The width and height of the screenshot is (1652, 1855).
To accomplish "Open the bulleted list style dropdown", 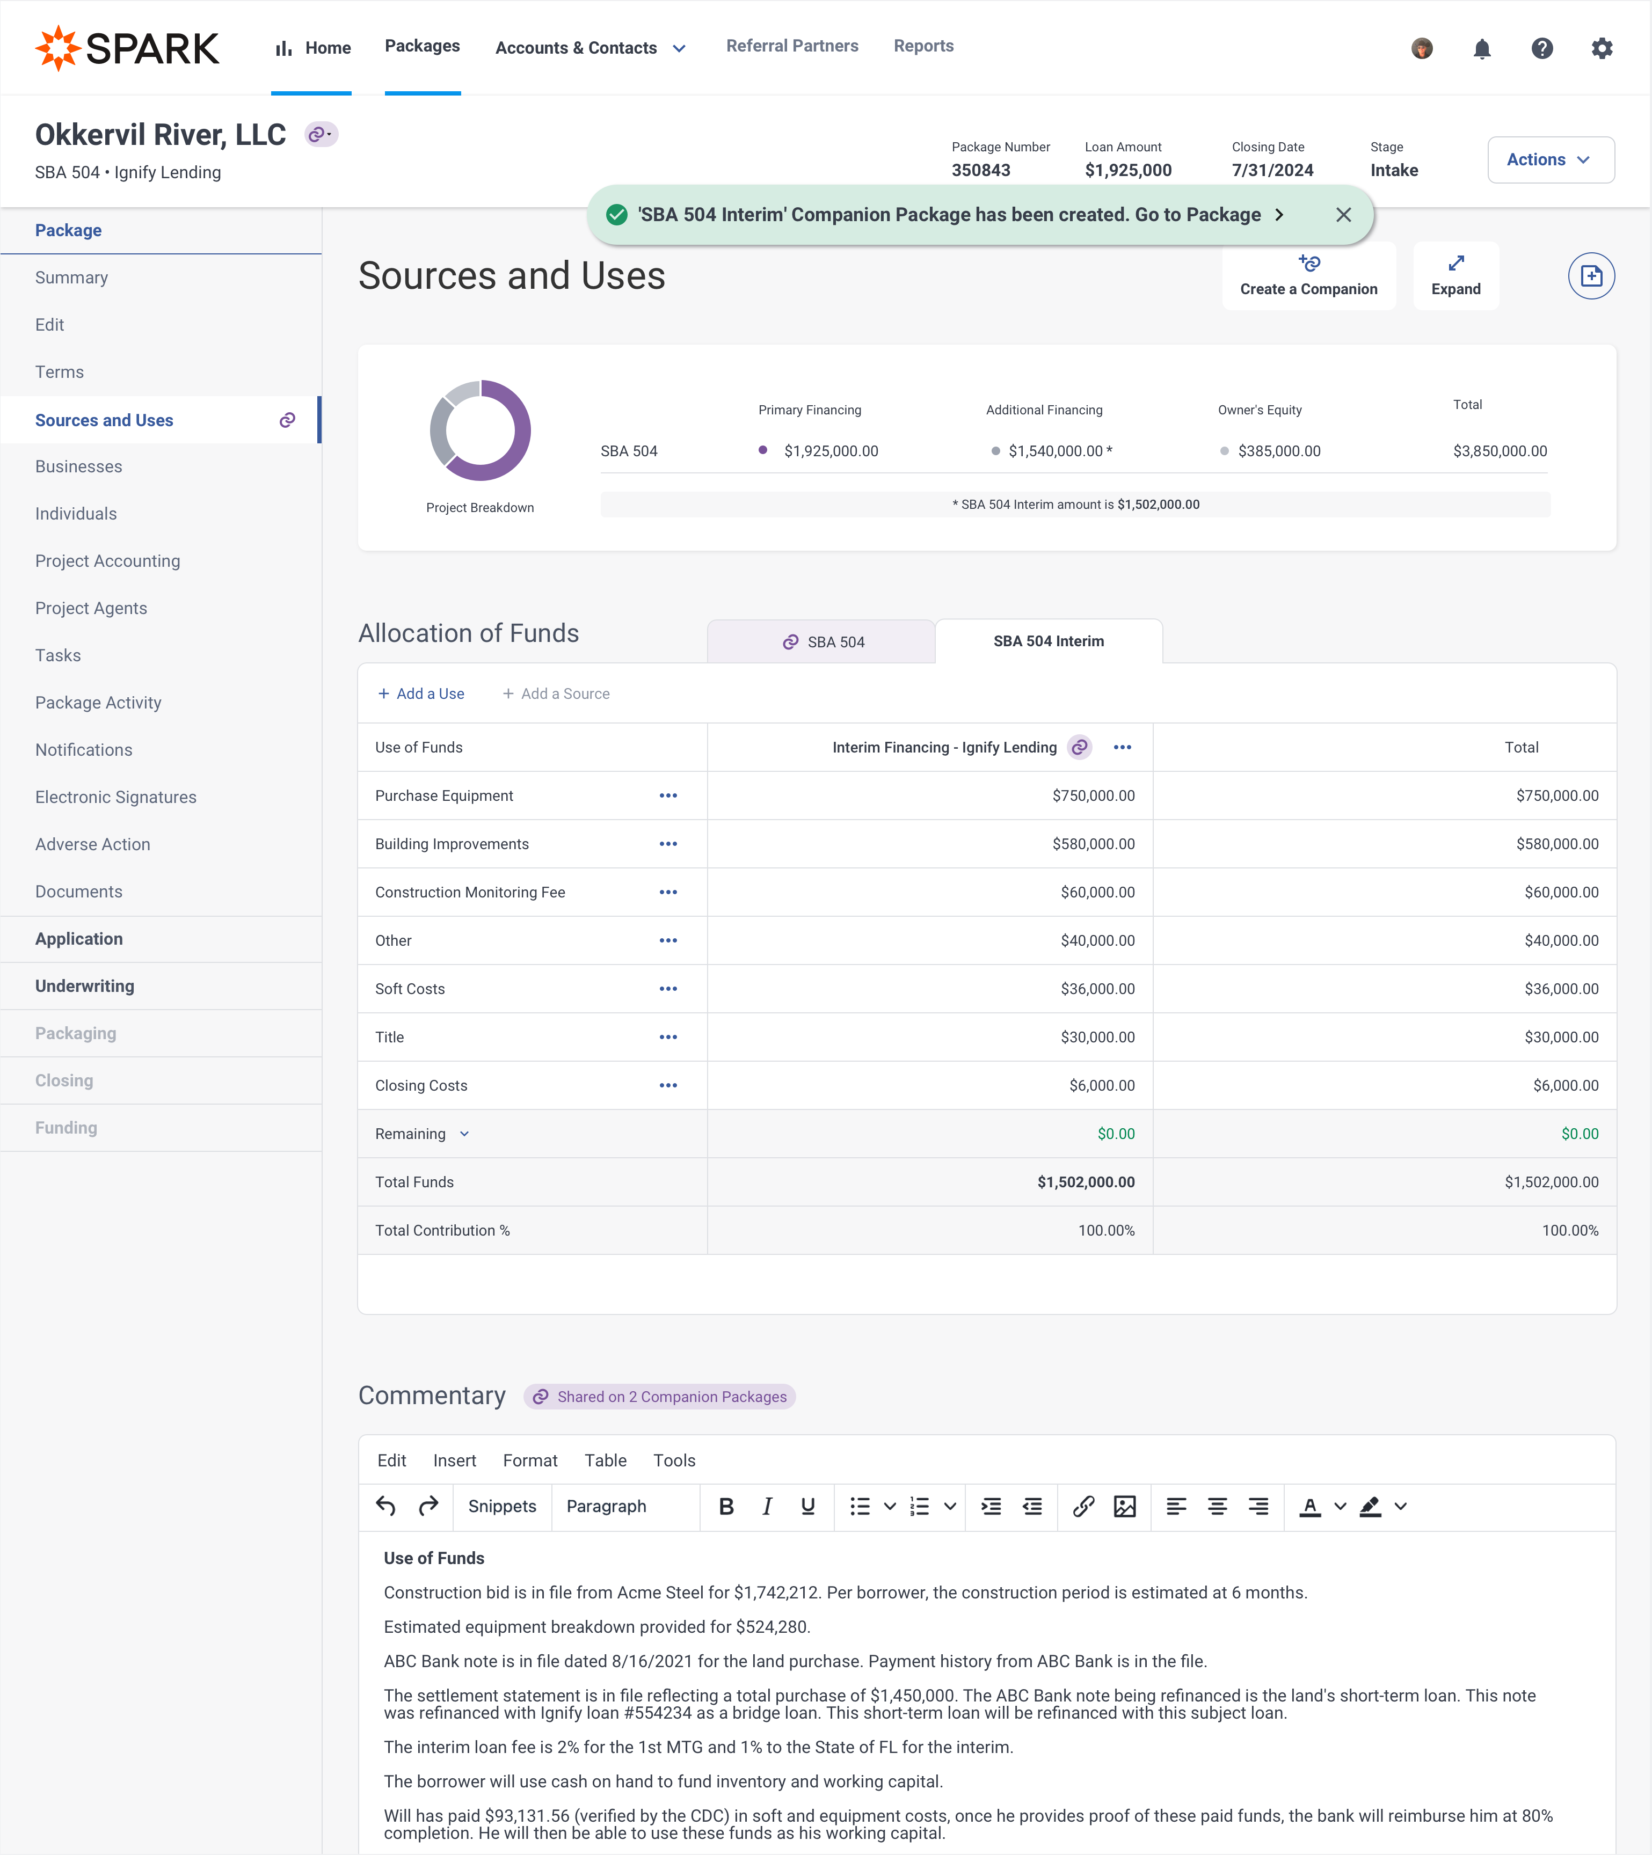I will (890, 1506).
